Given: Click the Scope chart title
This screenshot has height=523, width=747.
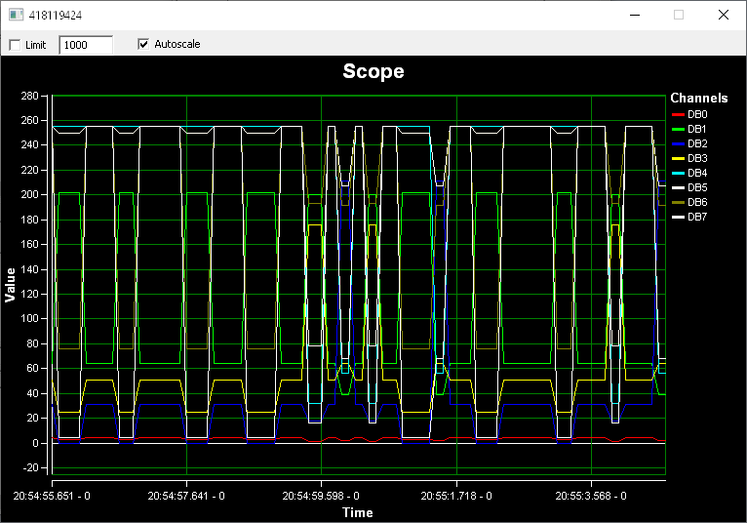Looking at the screenshot, I should pyautogui.click(x=373, y=71).
